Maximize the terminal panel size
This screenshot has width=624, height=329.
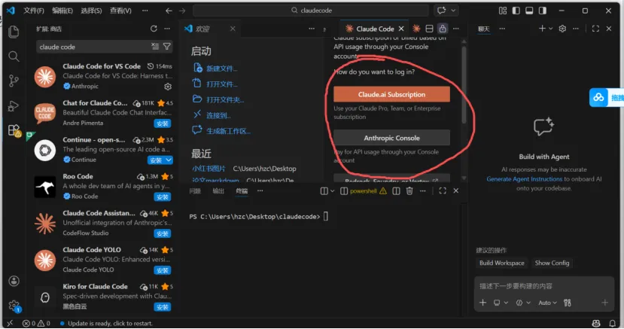(443, 191)
